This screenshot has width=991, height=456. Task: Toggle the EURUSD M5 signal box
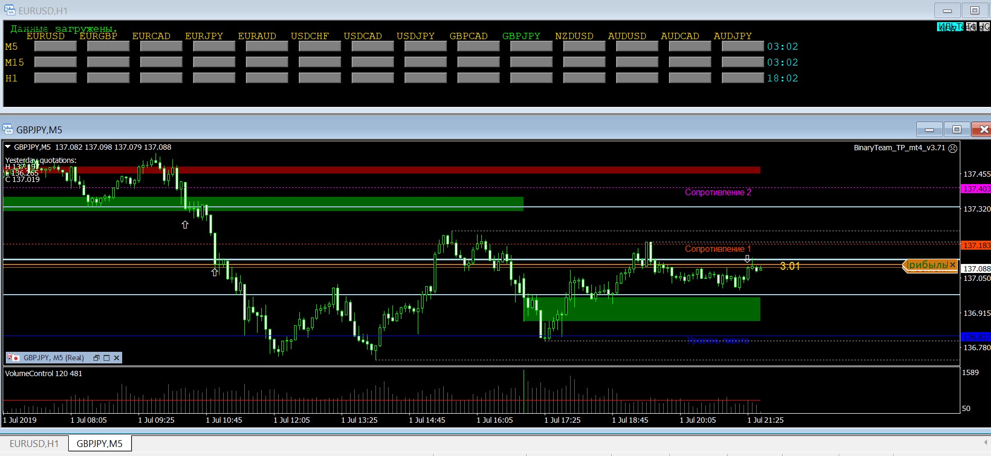coord(55,47)
